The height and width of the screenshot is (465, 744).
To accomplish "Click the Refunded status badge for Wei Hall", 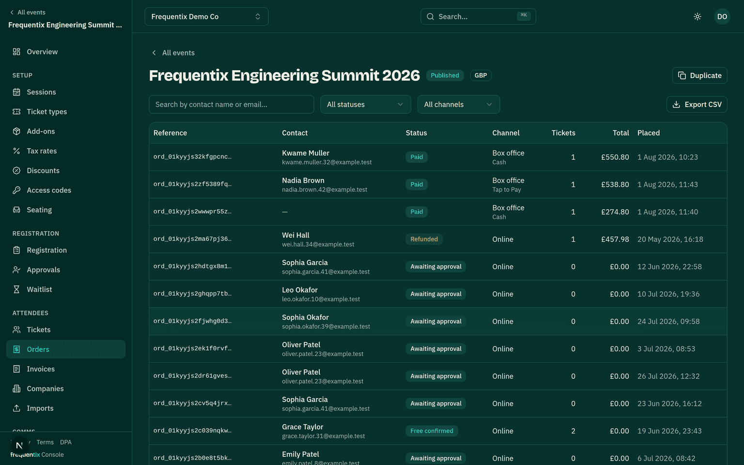I will click(424, 239).
